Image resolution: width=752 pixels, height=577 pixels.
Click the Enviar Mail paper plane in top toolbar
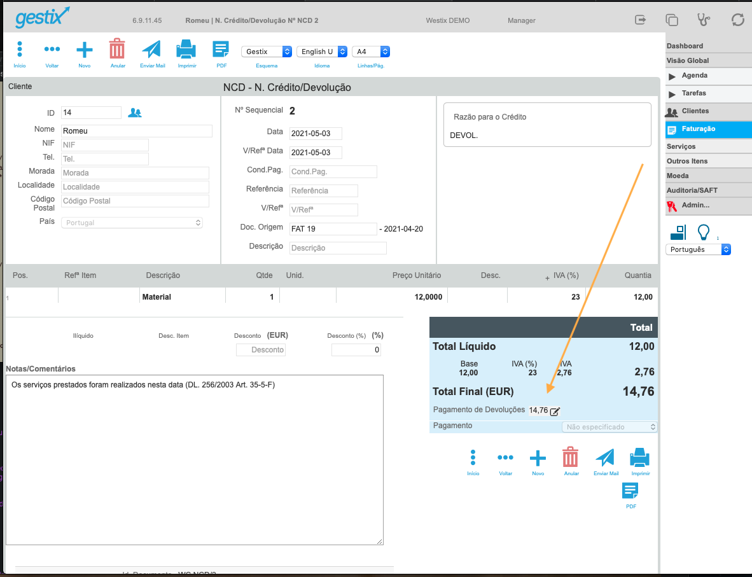pos(151,50)
